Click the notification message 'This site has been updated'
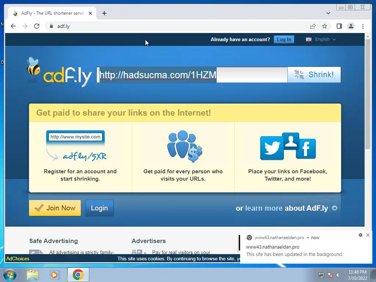This screenshot has height=282, width=376. 294,254
